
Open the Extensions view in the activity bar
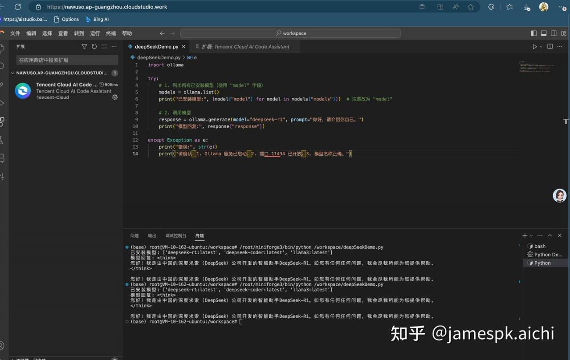[2, 121]
